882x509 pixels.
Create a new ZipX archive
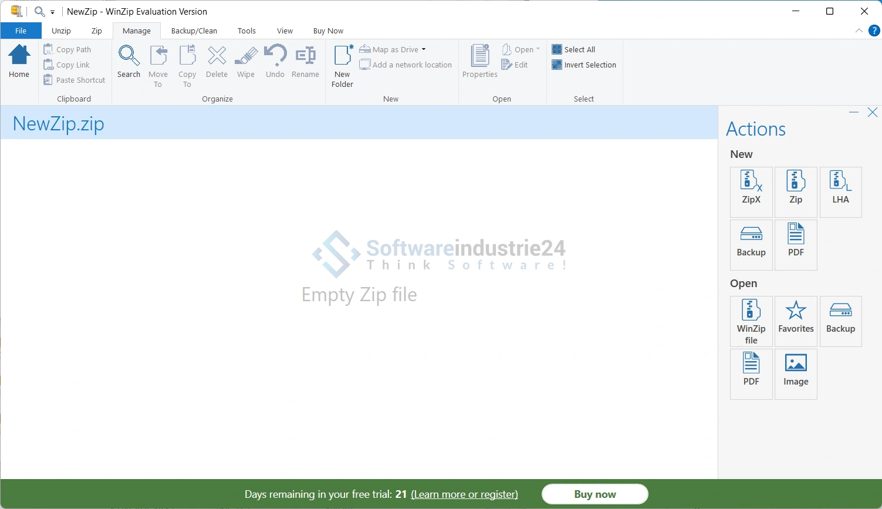click(751, 191)
